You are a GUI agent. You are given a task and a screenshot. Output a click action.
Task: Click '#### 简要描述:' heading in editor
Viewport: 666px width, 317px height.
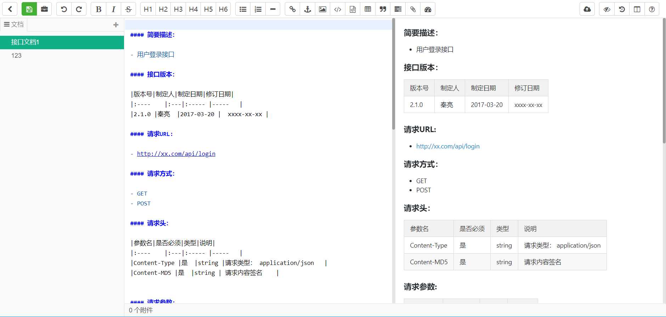coord(152,35)
